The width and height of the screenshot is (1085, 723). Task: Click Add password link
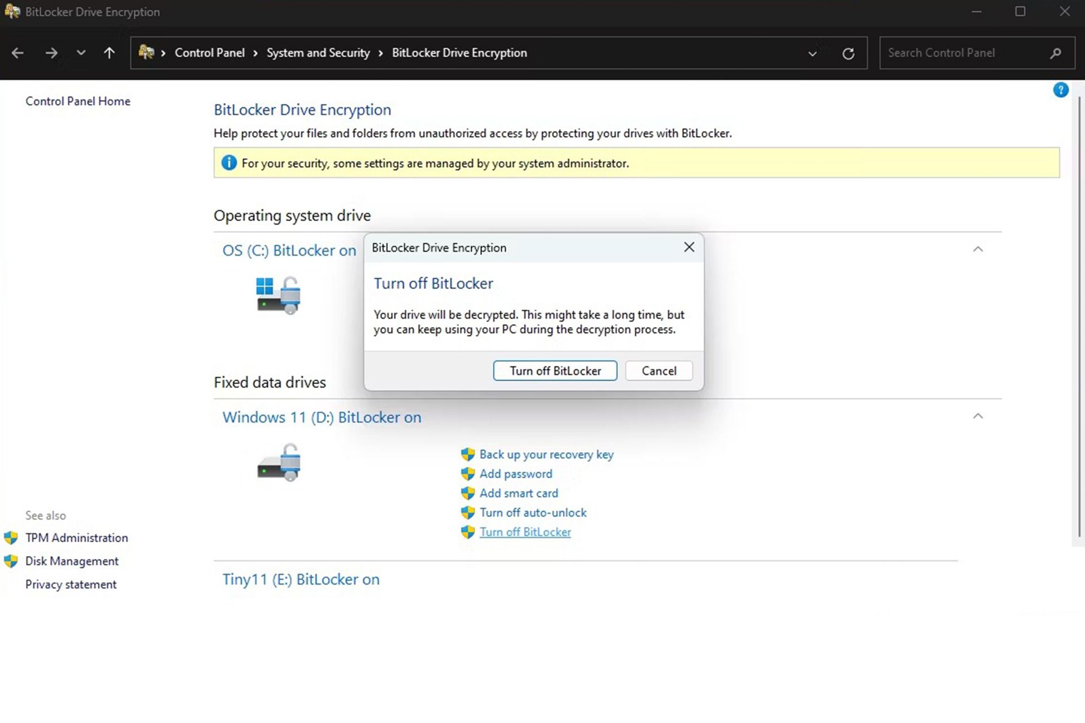point(516,474)
